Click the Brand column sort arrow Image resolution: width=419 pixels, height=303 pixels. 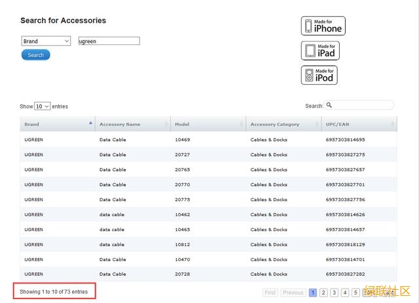click(x=90, y=123)
